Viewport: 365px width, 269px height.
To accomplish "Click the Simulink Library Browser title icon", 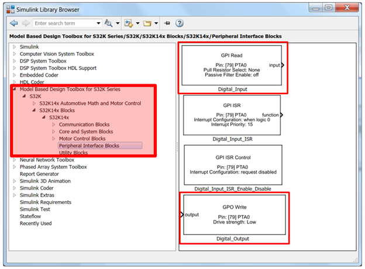I will tap(11, 9).
